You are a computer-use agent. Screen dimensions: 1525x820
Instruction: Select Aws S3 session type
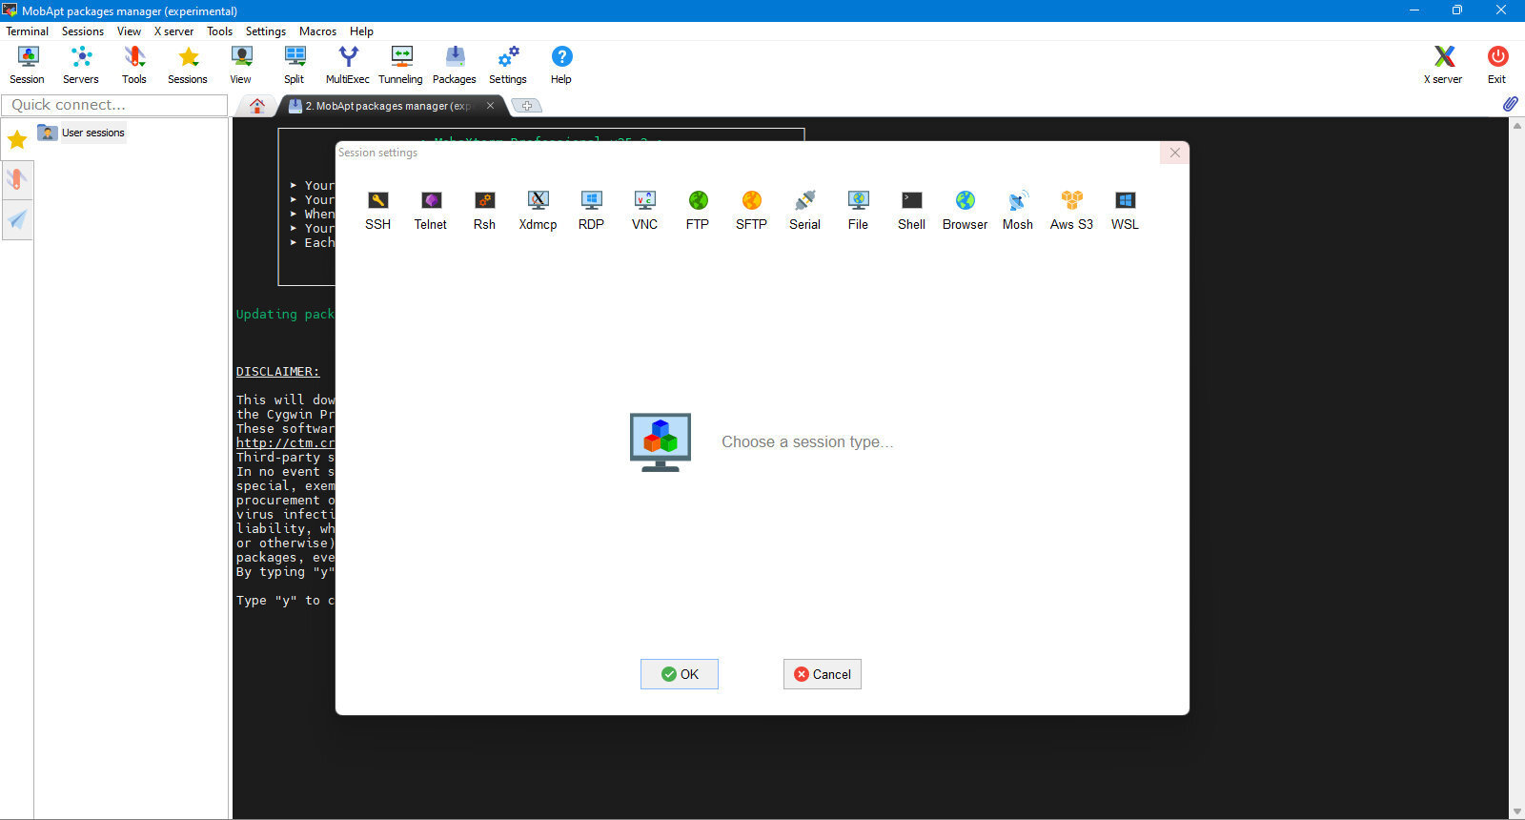point(1071,210)
